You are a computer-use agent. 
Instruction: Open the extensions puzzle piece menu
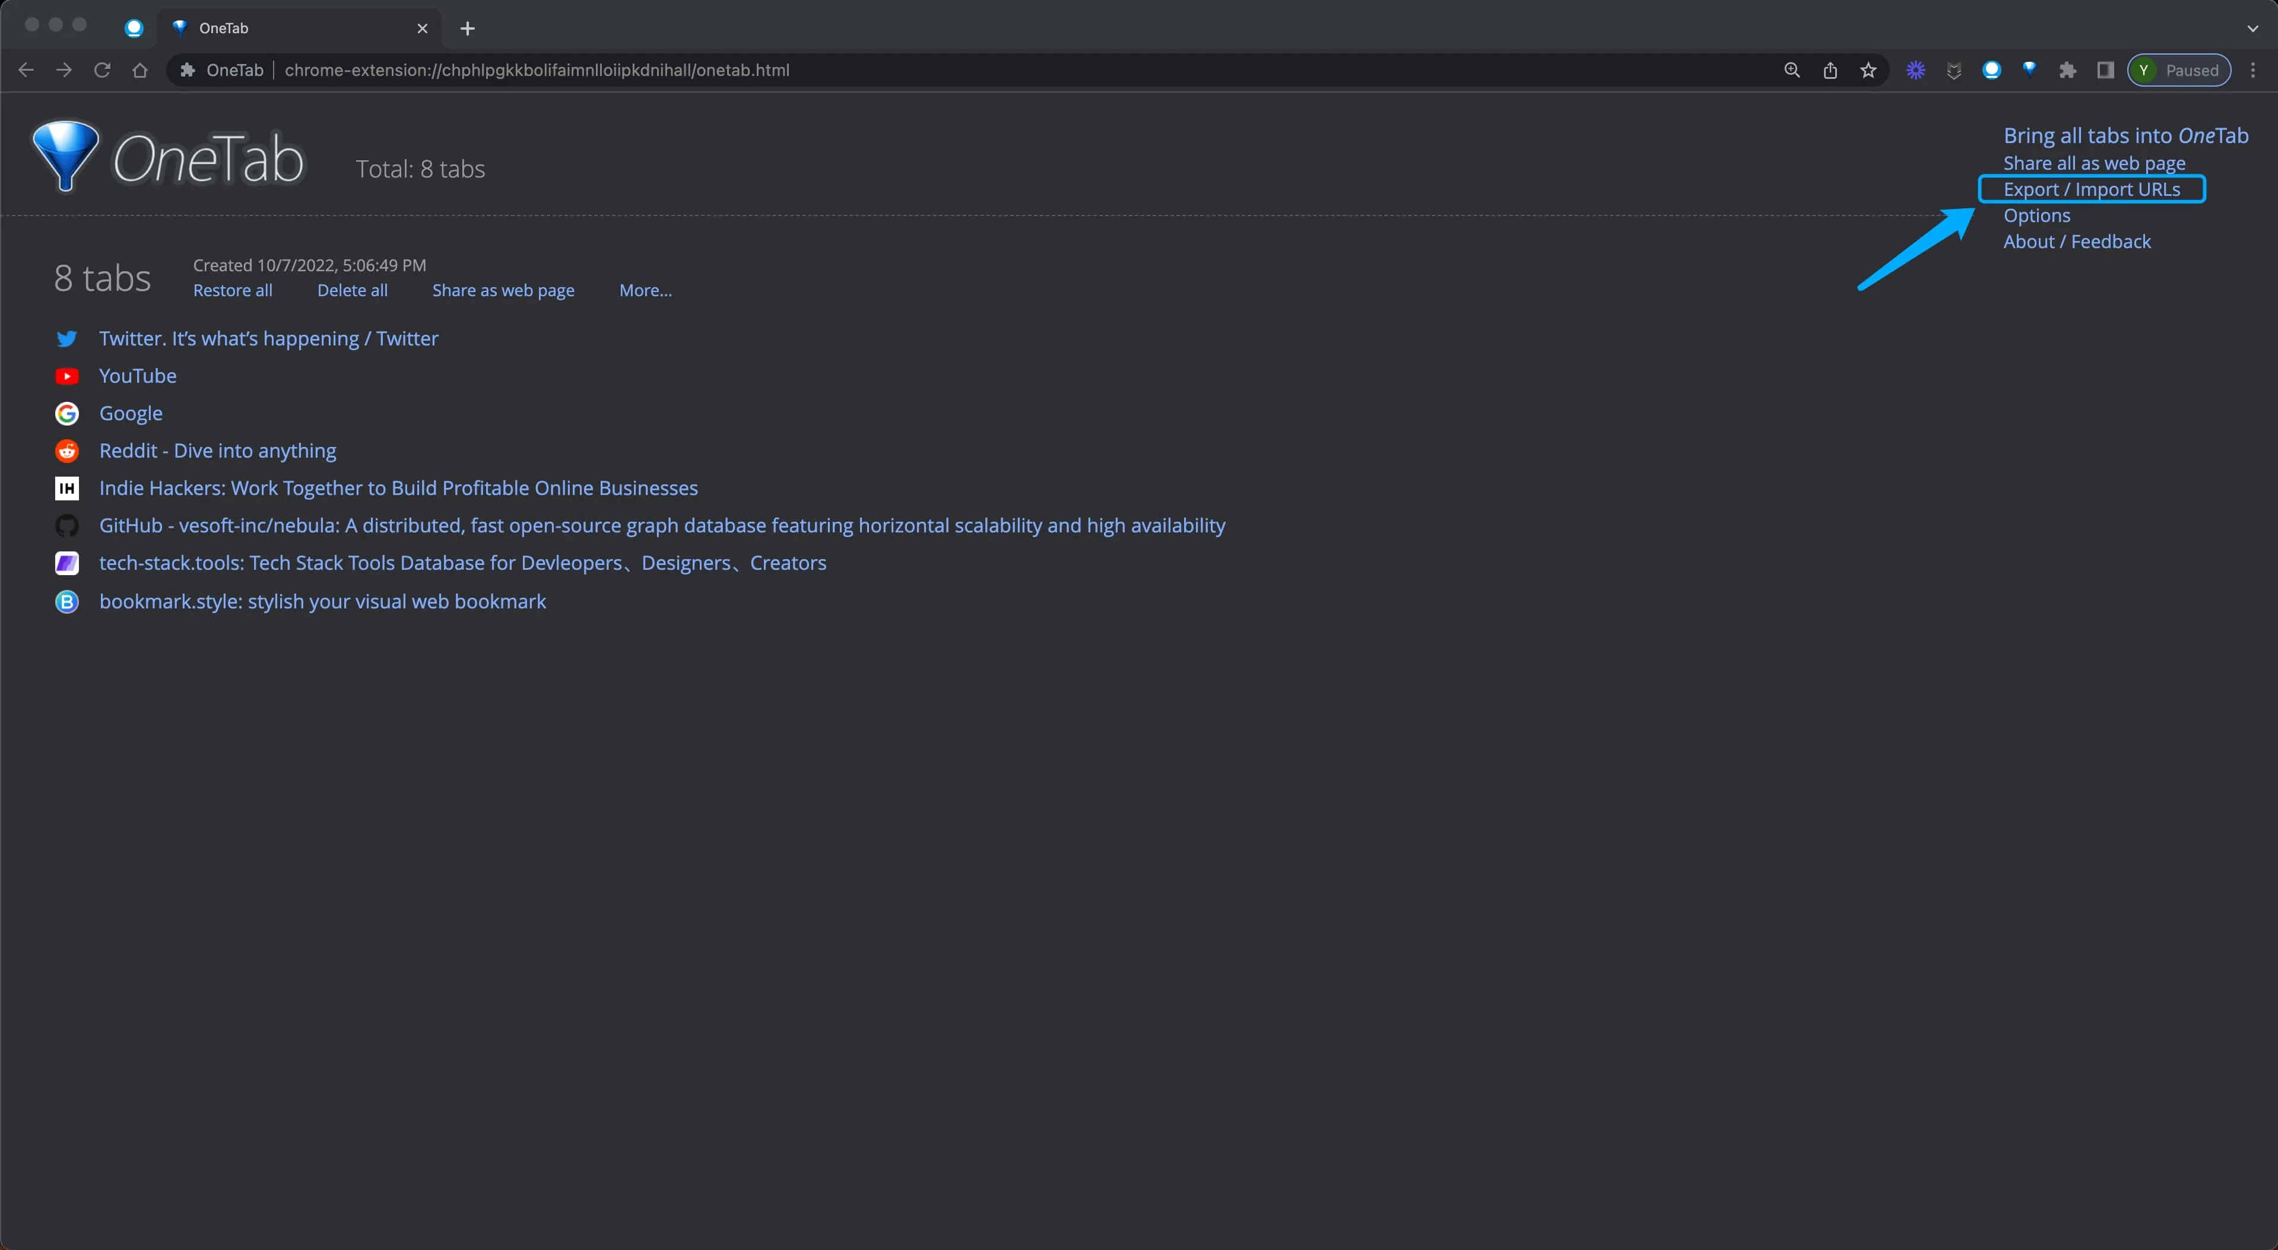point(2068,70)
